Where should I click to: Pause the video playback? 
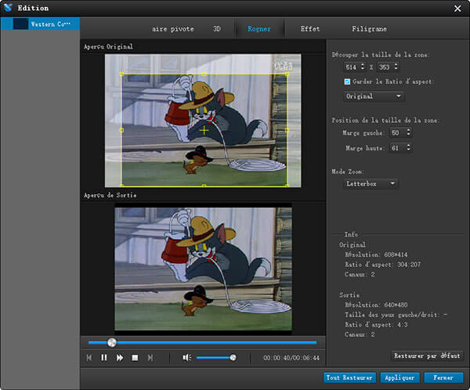click(x=104, y=358)
